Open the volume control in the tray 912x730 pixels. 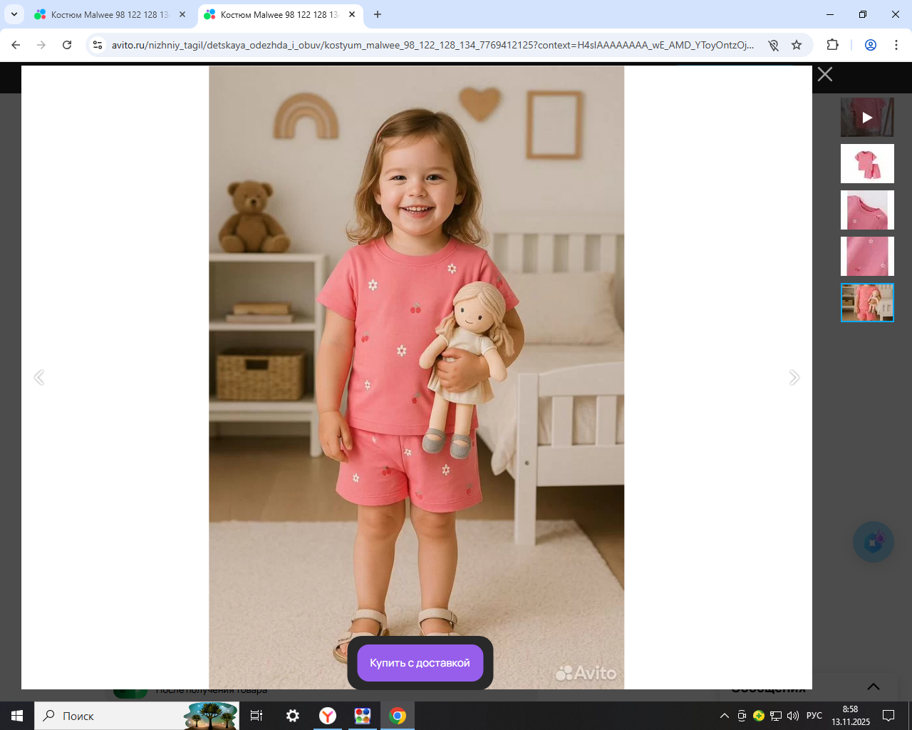pyautogui.click(x=793, y=716)
